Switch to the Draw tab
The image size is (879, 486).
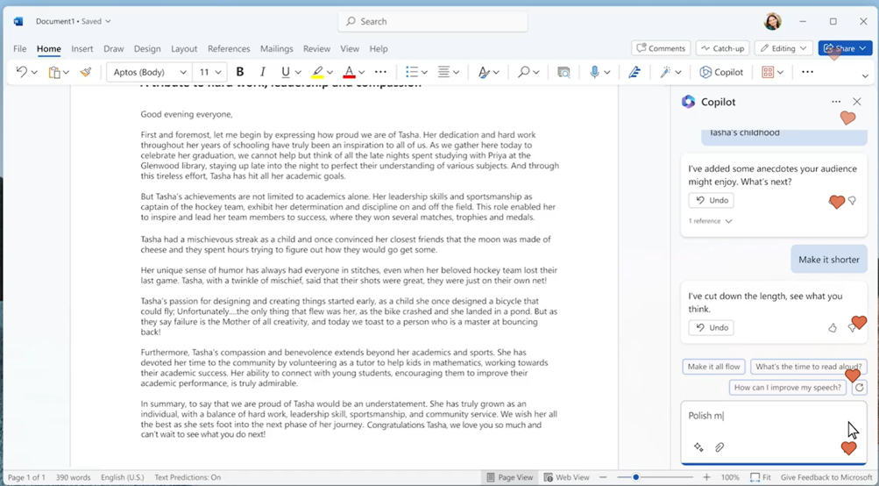coord(114,49)
